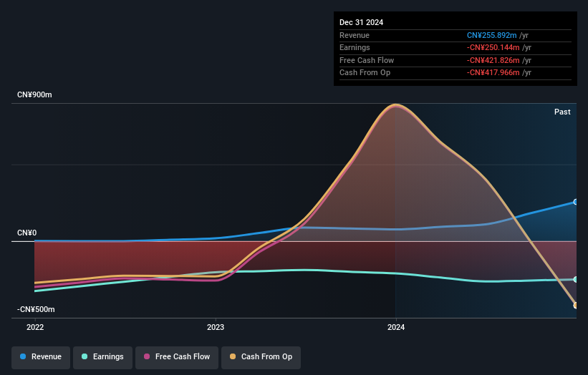The height and width of the screenshot is (375, 588).
Task: Click the Revenue row label in tooltip
Action: coord(355,35)
